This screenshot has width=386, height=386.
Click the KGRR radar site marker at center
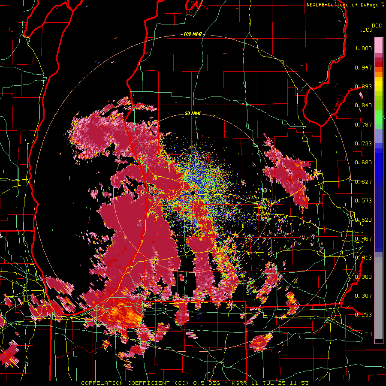(193, 193)
